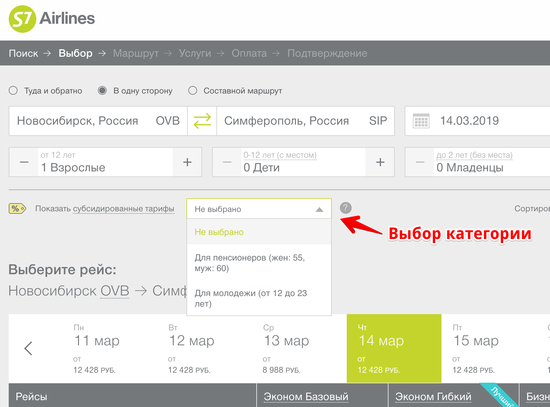Select the Составной маршрут radio button

[193, 91]
